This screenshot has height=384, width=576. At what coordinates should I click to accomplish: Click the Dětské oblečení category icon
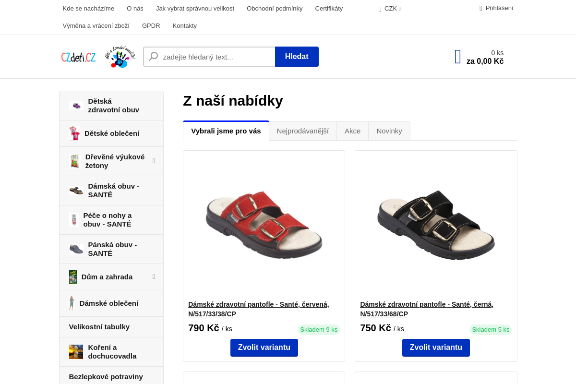pos(73,133)
